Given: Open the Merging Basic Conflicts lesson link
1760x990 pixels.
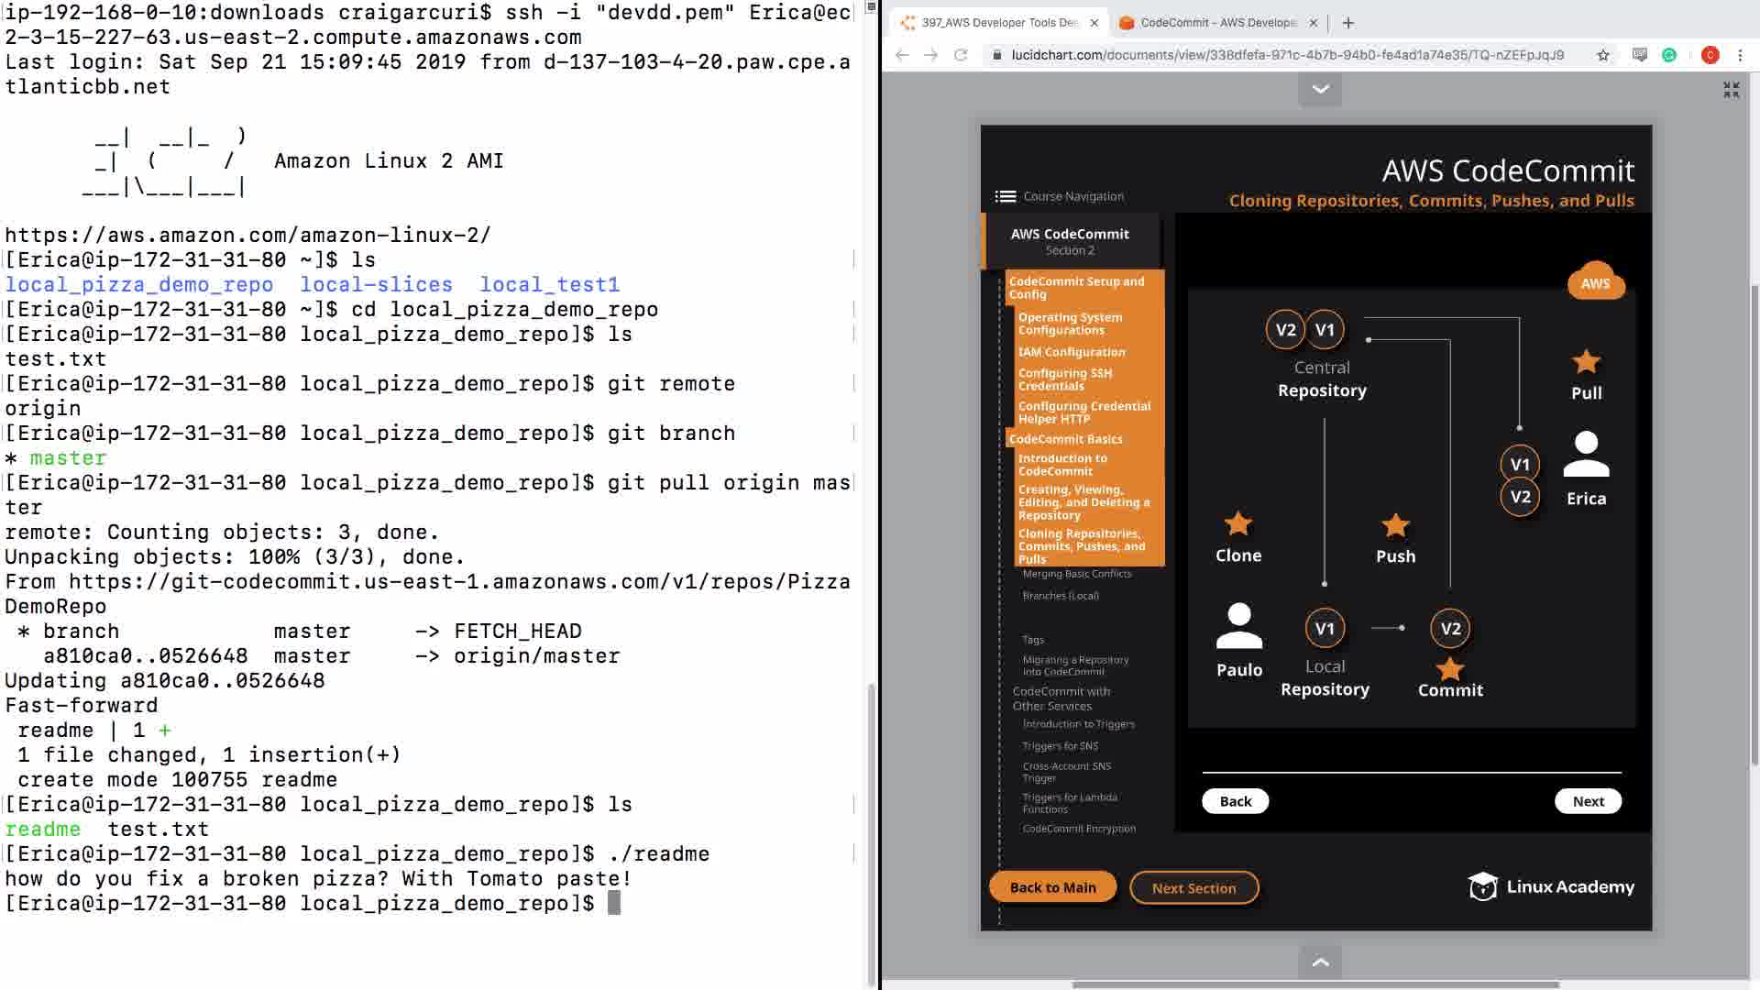Looking at the screenshot, I should 1077,574.
